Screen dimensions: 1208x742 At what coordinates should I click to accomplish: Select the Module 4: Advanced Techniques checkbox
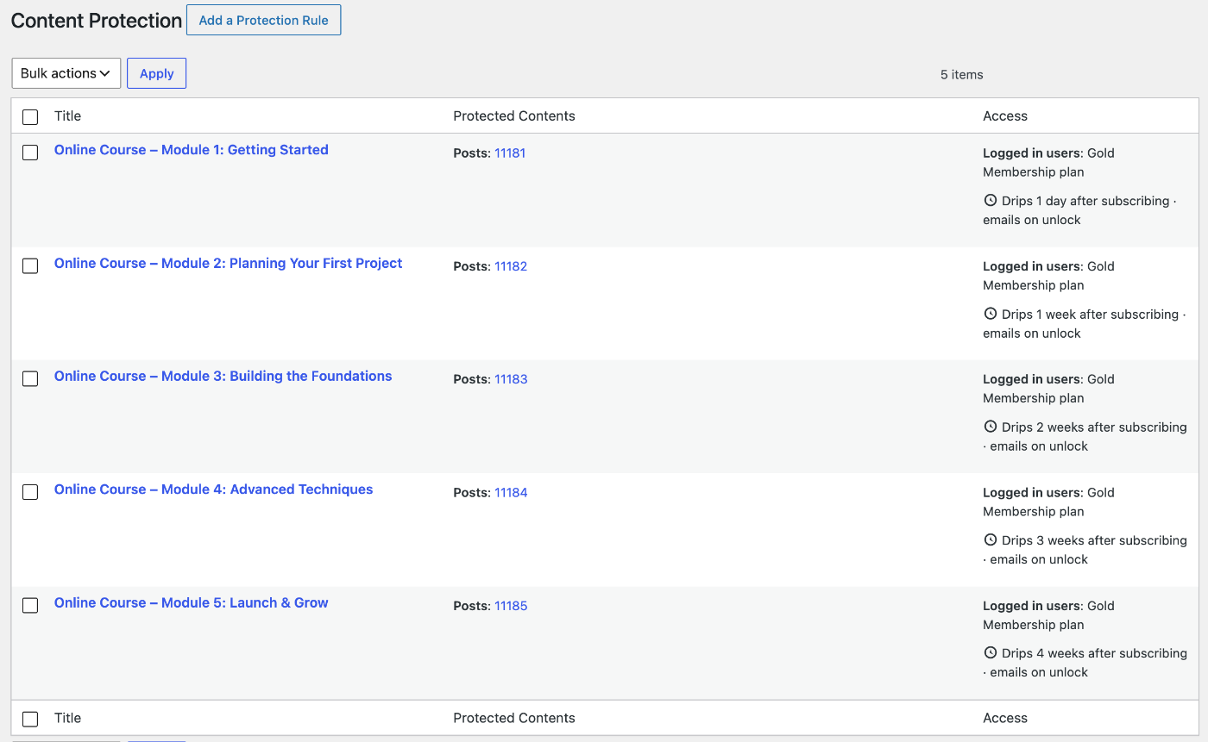click(x=30, y=492)
